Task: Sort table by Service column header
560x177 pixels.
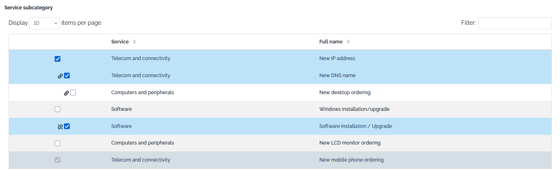Action: (x=120, y=42)
